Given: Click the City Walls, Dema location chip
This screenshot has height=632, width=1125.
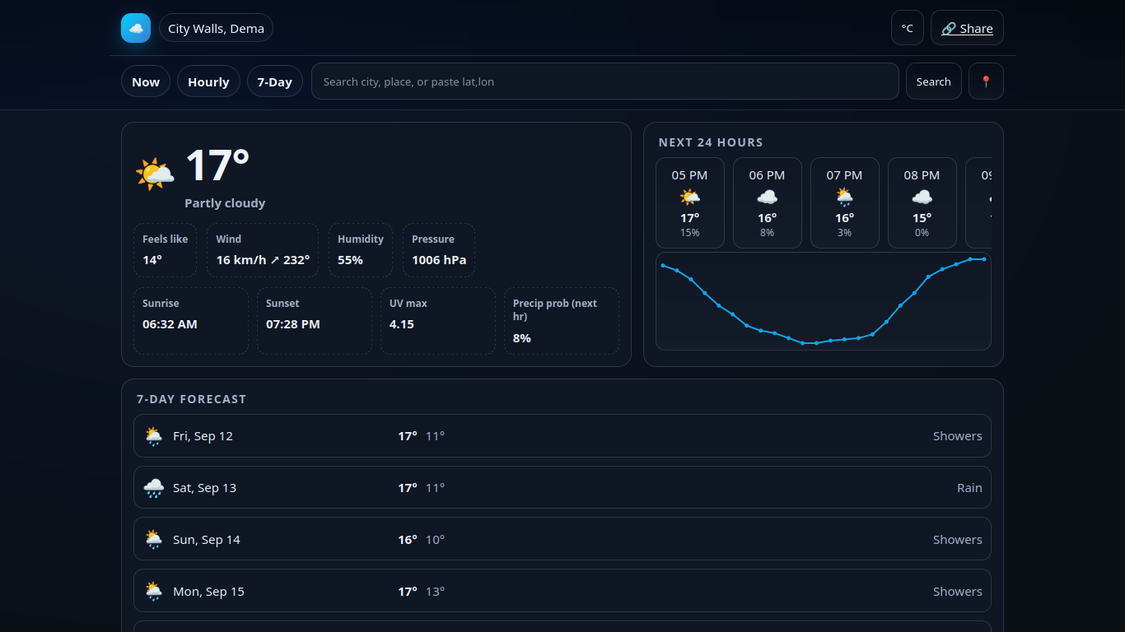Looking at the screenshot, I should point(216,28).
